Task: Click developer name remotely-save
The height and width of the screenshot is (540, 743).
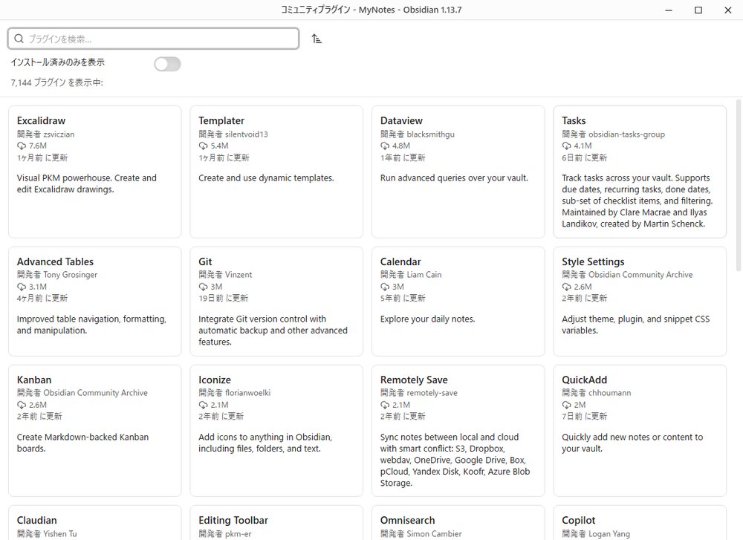Action: [x=432, y=393]
